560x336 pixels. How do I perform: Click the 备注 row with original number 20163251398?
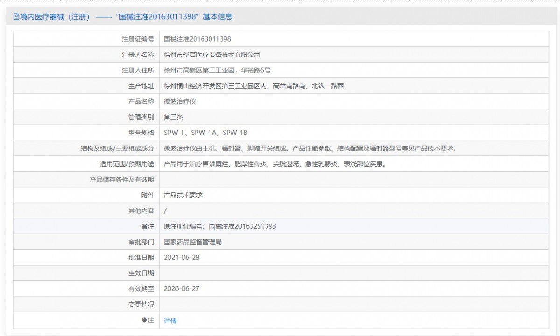click(220, 226)
